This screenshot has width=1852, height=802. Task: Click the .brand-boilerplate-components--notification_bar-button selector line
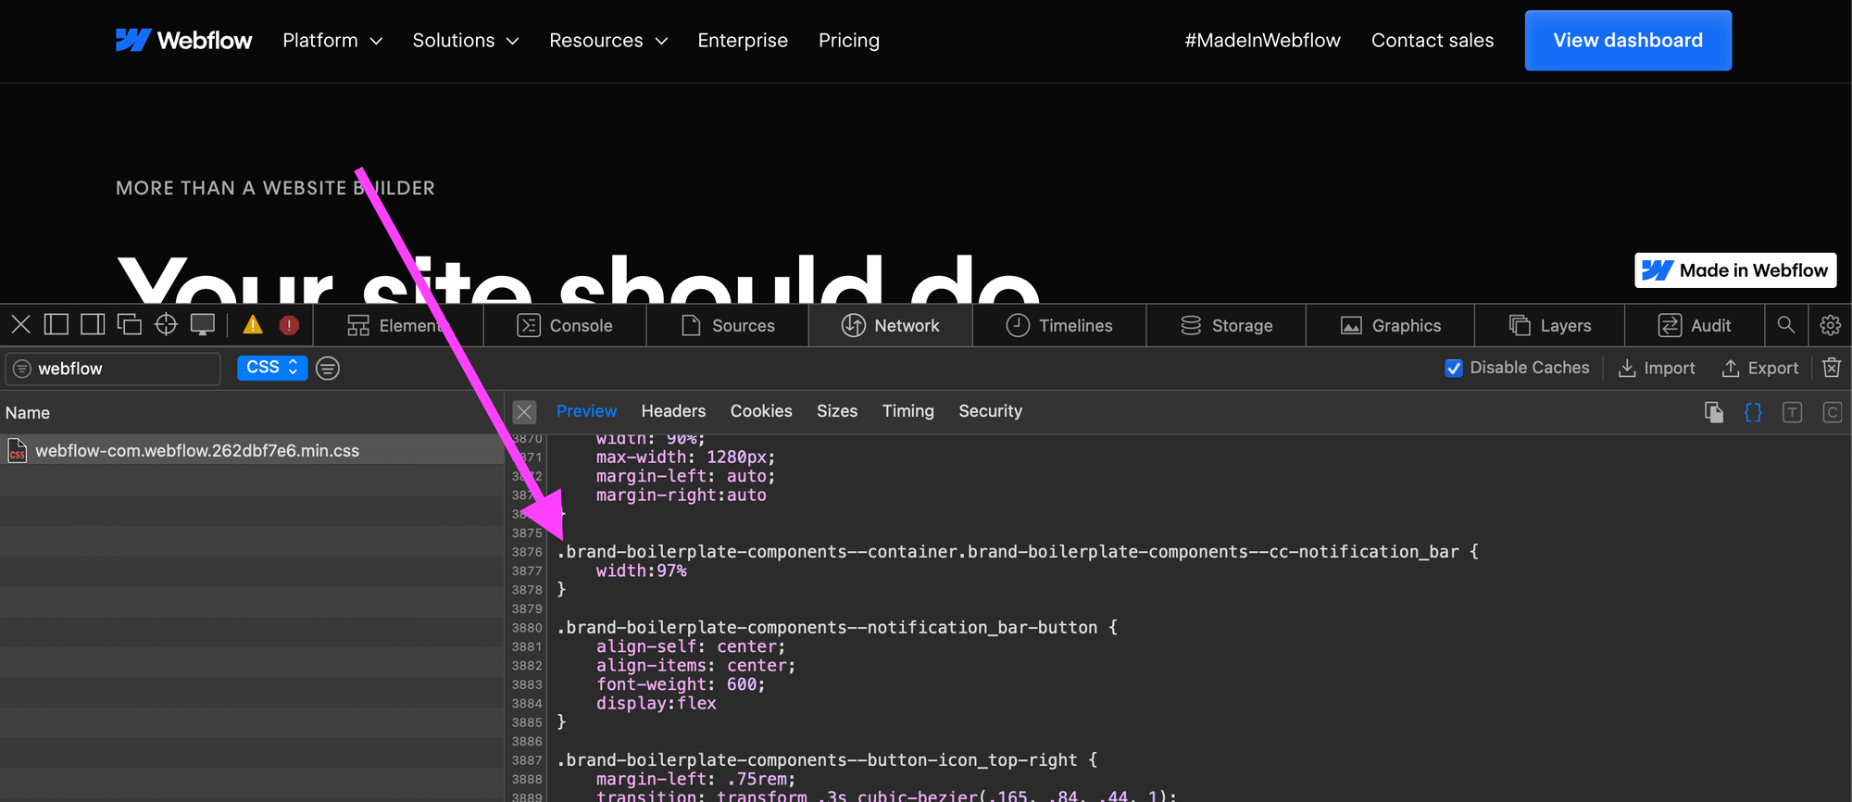pyautogui.click(x=837, y=627)
